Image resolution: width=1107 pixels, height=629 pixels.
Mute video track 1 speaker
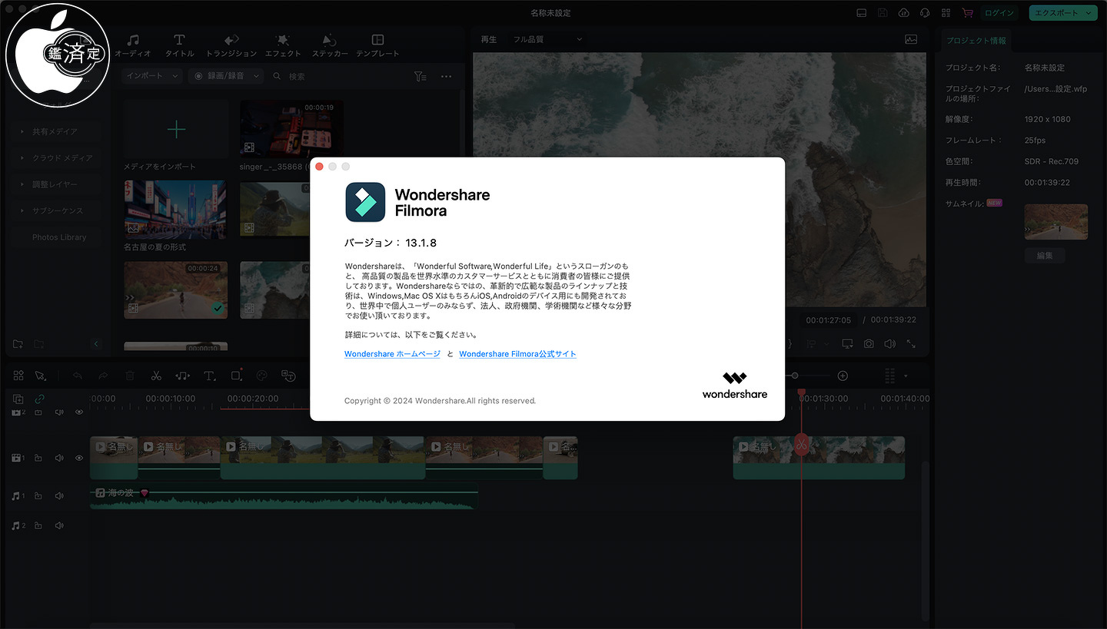59,458
